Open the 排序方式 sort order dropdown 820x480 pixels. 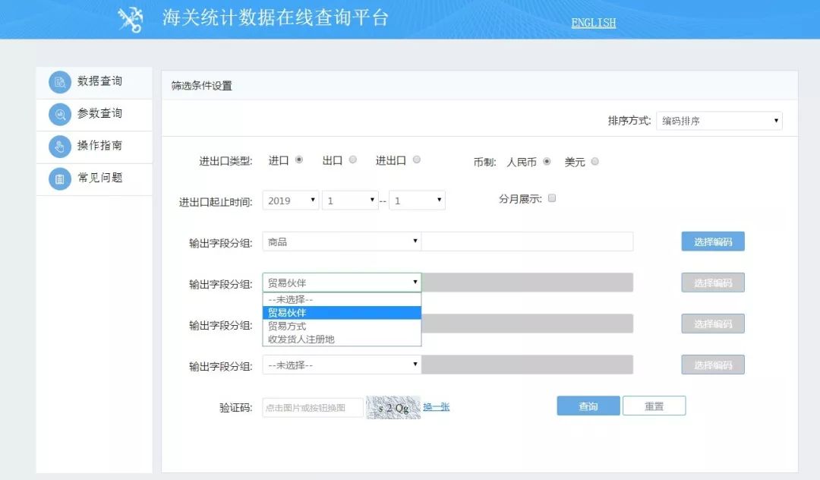[718, 120]
